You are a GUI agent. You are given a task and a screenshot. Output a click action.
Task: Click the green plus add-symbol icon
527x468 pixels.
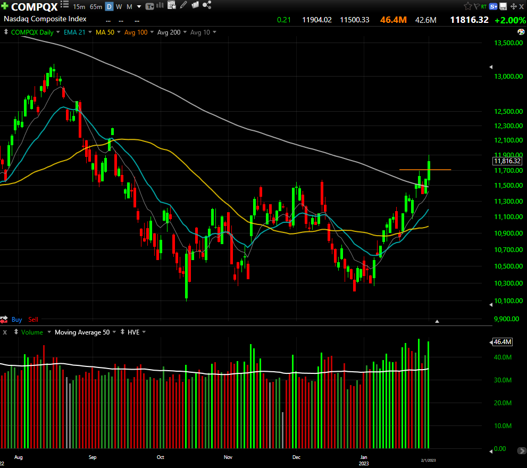point(4,6)
